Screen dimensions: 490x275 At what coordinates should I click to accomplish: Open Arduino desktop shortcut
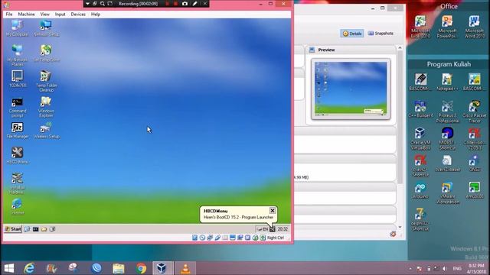pos(420,190)
